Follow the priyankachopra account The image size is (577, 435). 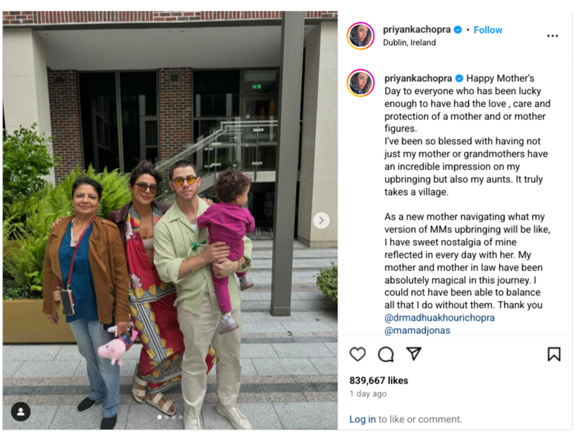point(487,30)
